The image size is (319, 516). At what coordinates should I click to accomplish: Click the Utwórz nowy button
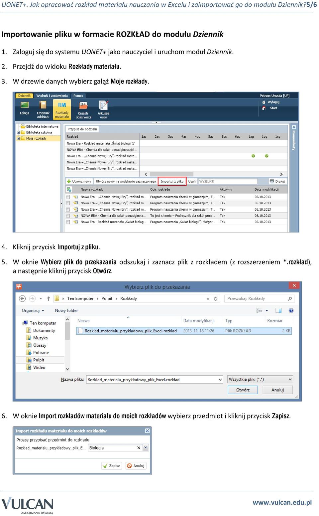[79, 181]
